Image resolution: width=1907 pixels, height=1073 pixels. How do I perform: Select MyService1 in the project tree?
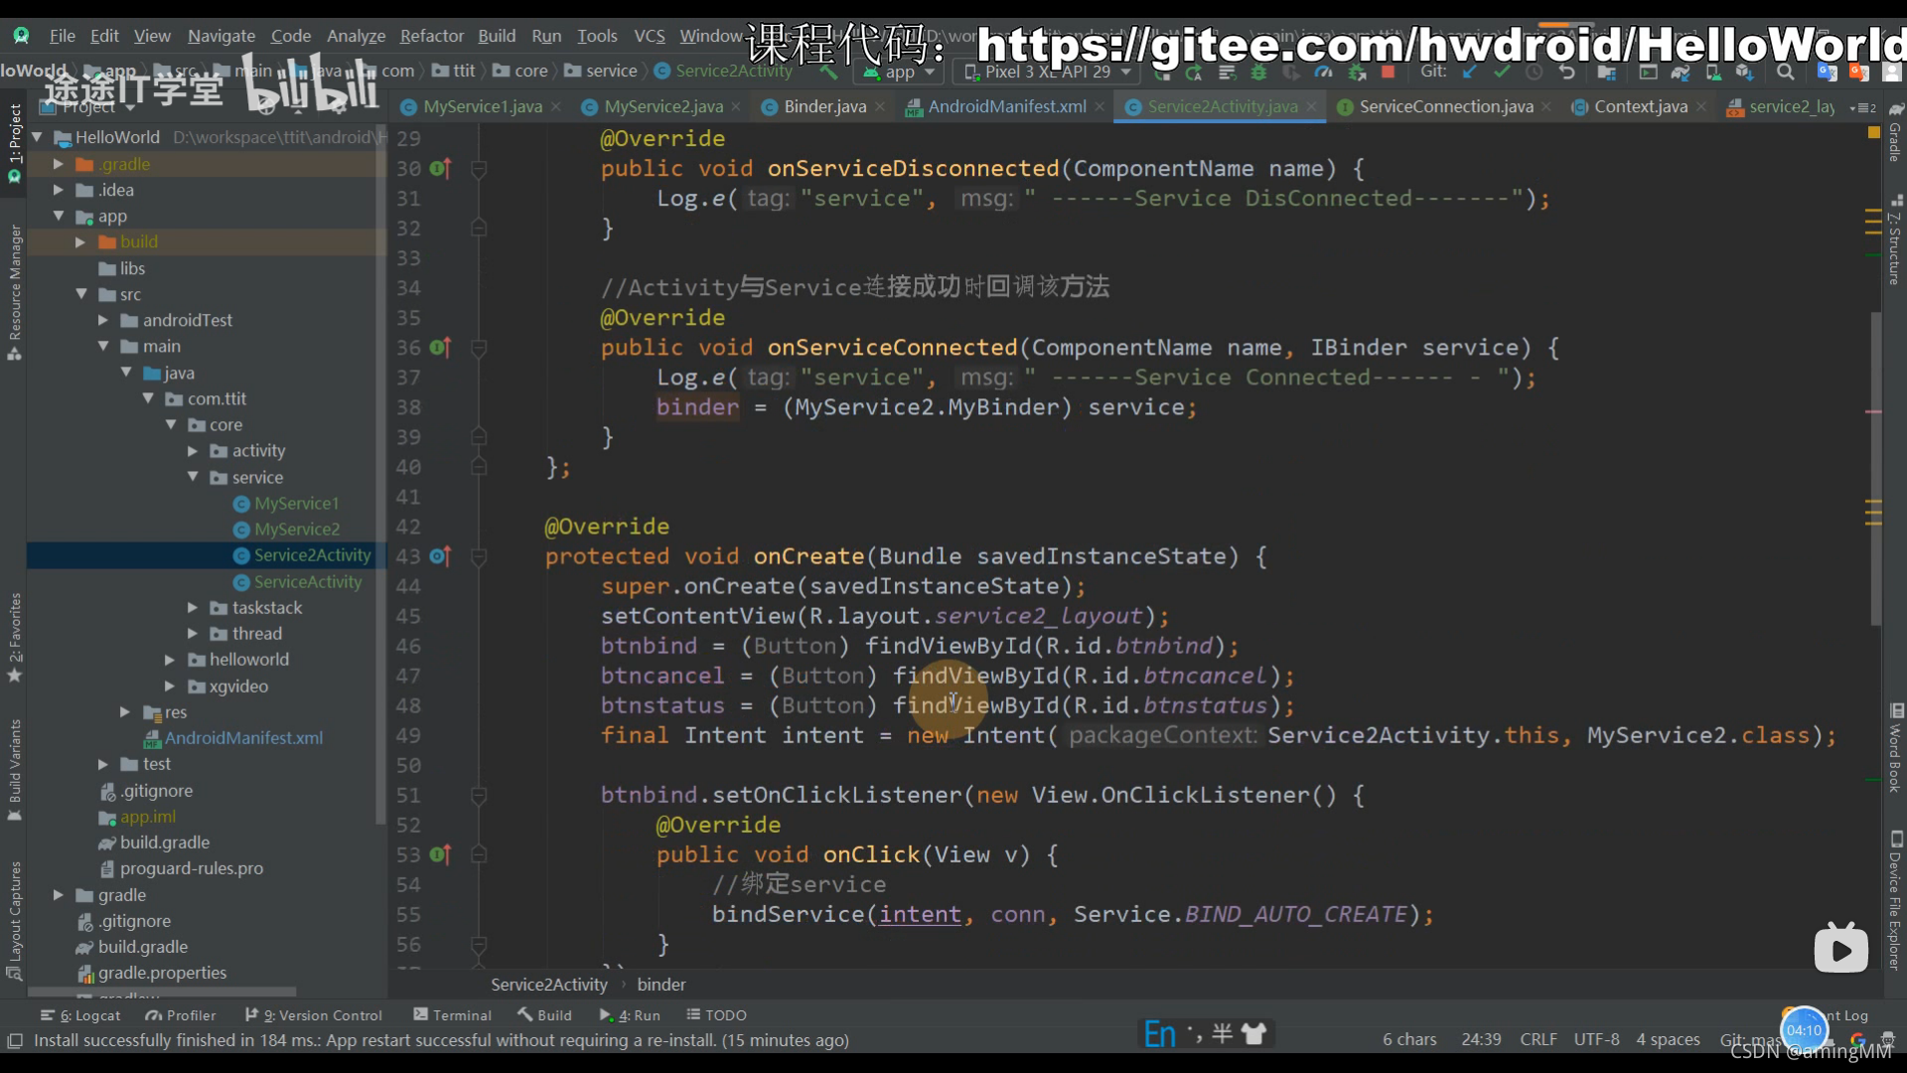(296, 503)
